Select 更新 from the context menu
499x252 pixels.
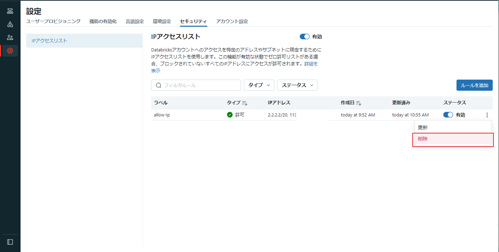(423, 128)
